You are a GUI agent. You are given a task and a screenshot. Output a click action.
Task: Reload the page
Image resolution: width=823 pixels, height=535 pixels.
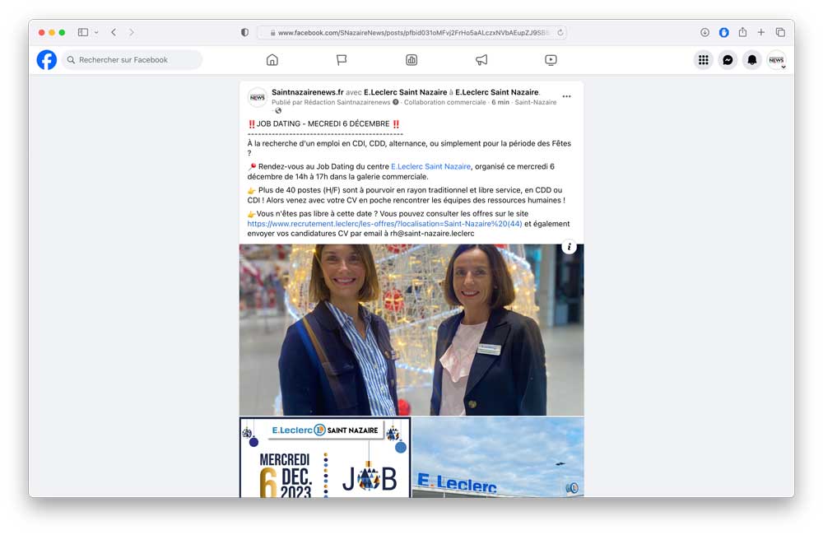click(x=560, y=33)
